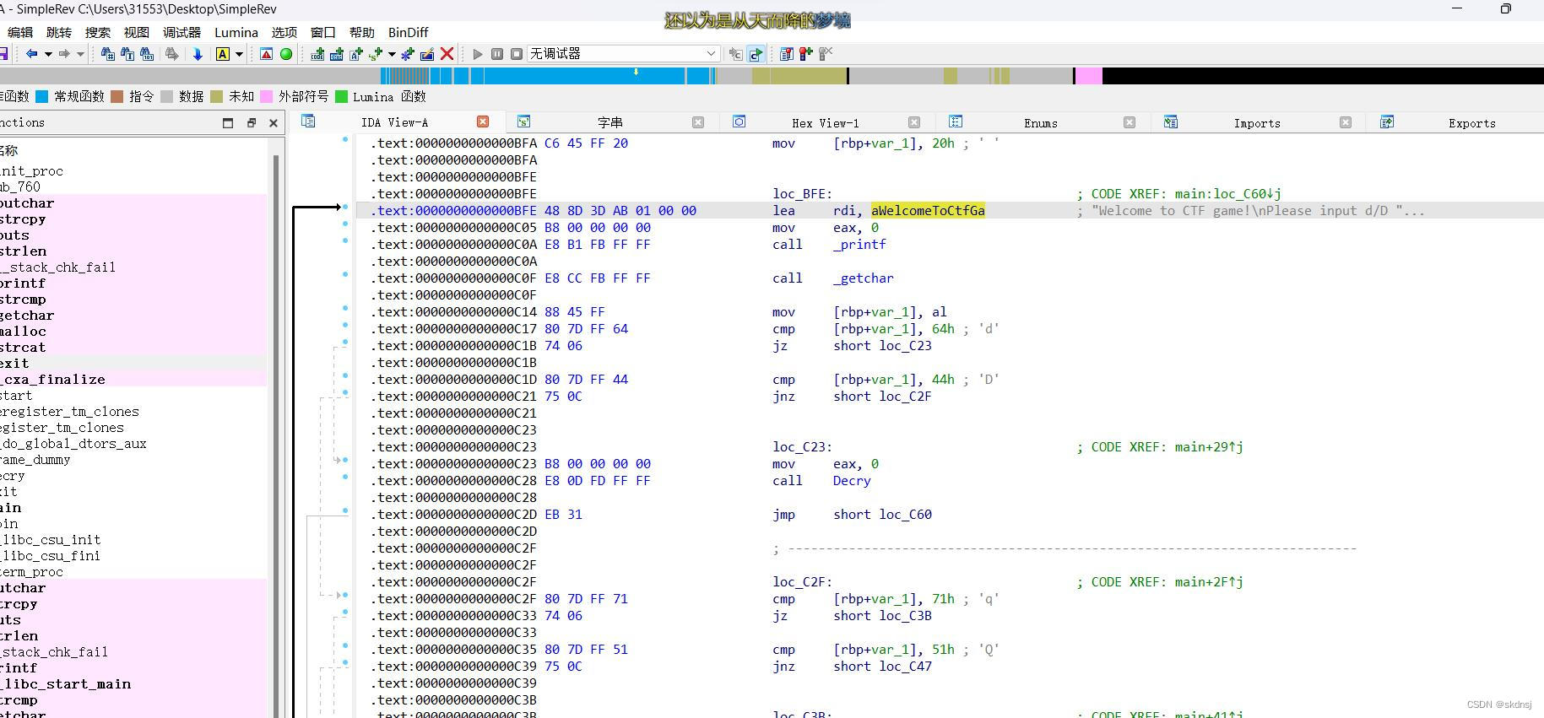Toggle breakpoint dot at jmp short loc_C60

(345, 510)
